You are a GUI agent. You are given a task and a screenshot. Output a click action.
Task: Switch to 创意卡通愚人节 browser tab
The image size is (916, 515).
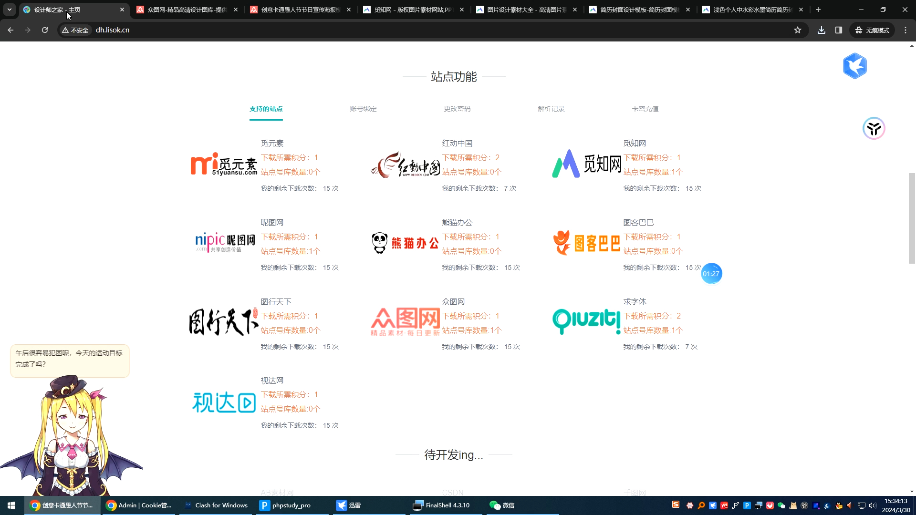300,10
